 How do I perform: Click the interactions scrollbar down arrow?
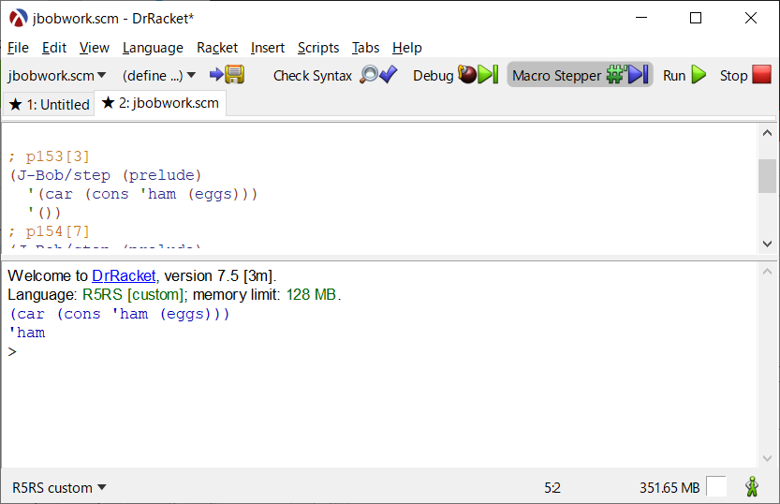(x=767, y=458)
